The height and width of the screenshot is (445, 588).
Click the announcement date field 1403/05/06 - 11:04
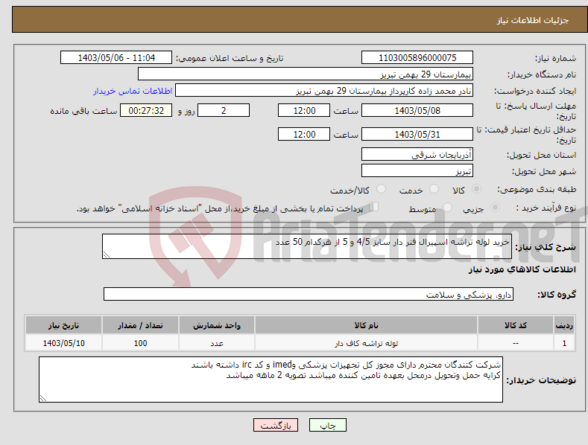(x=116, y=58)
